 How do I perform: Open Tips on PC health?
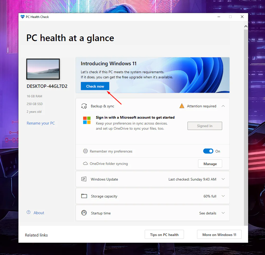[x=164, y=234]
